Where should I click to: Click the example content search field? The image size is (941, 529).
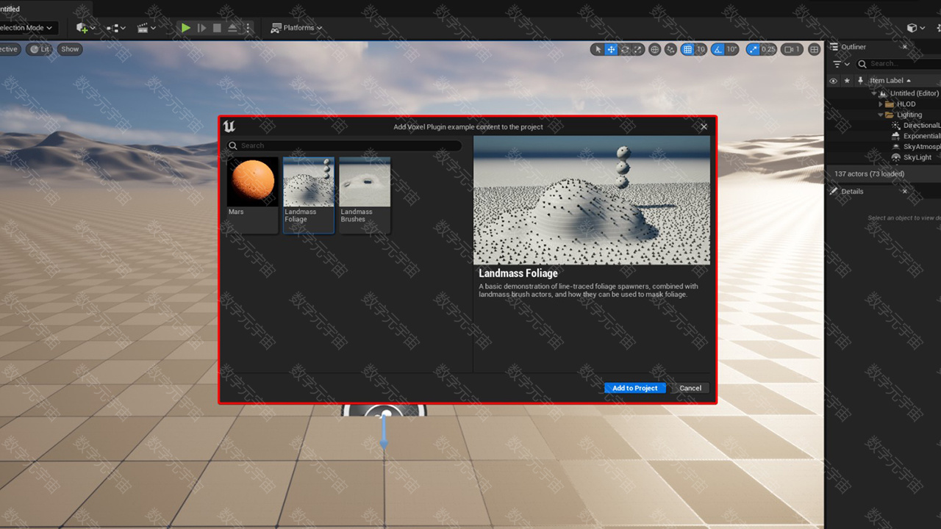[x=344, y=145]
